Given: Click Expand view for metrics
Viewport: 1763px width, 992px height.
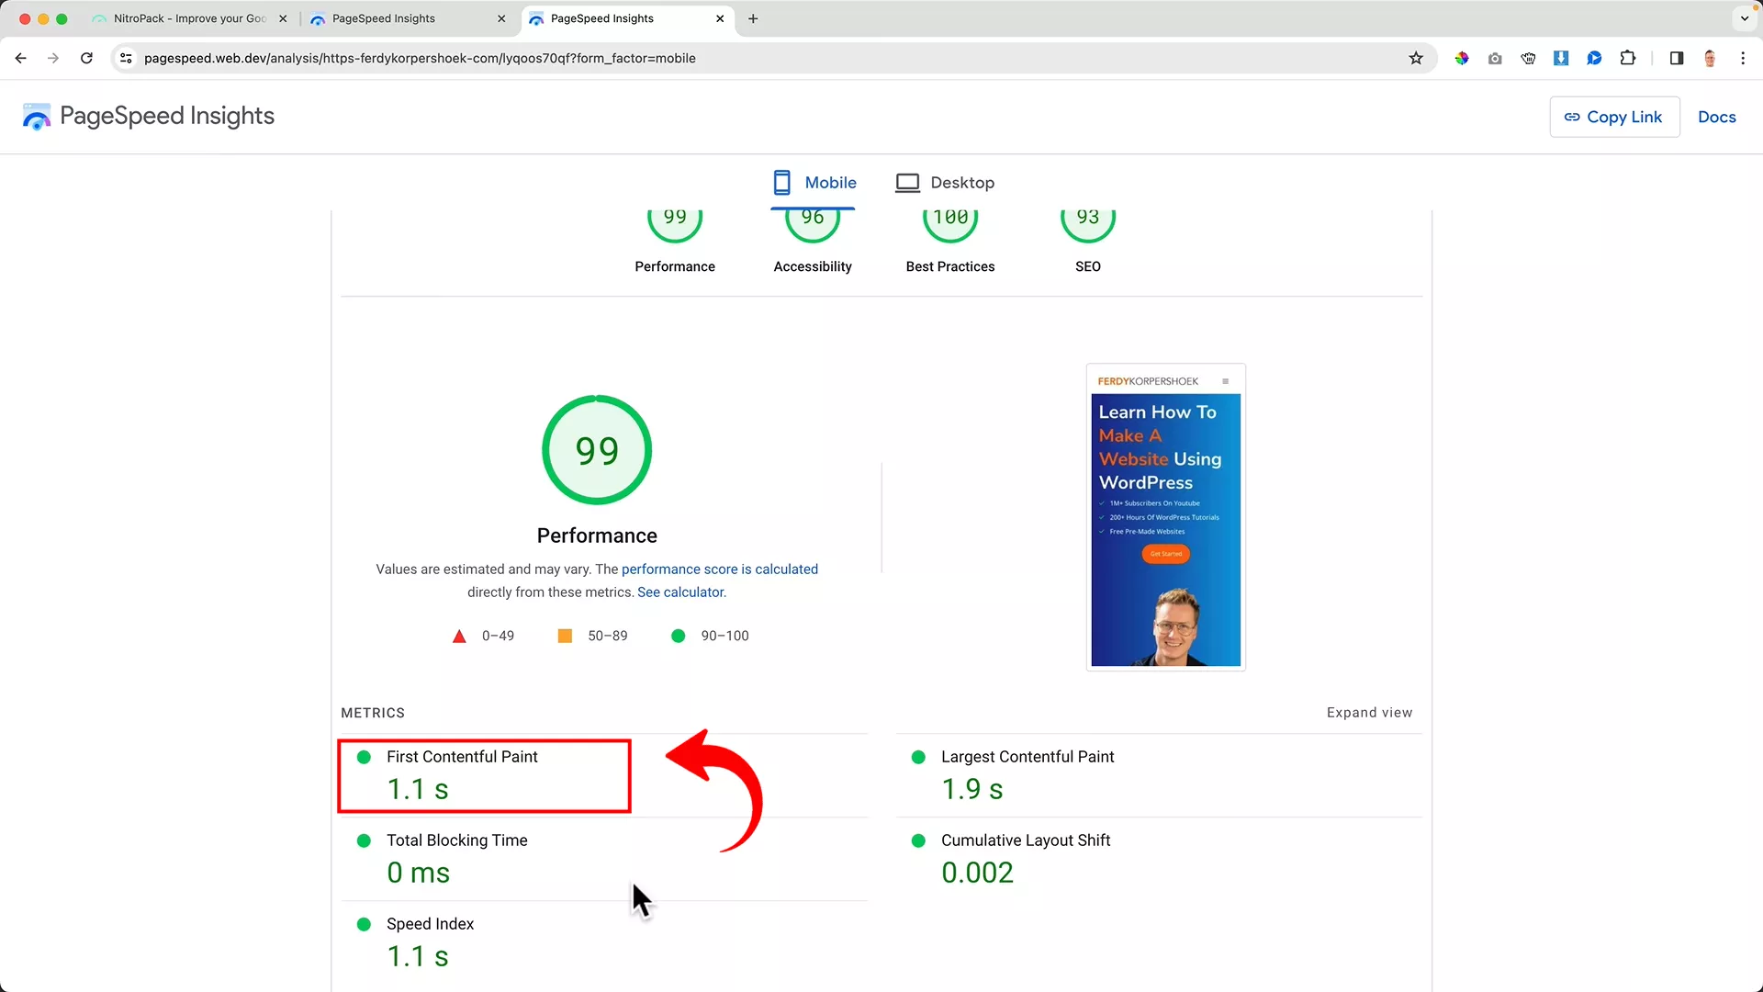Looking at the screenshot, I should (x=1369, y=713).
